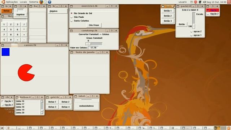
Task: Click calculator clear key C
Action: point(4,40)
